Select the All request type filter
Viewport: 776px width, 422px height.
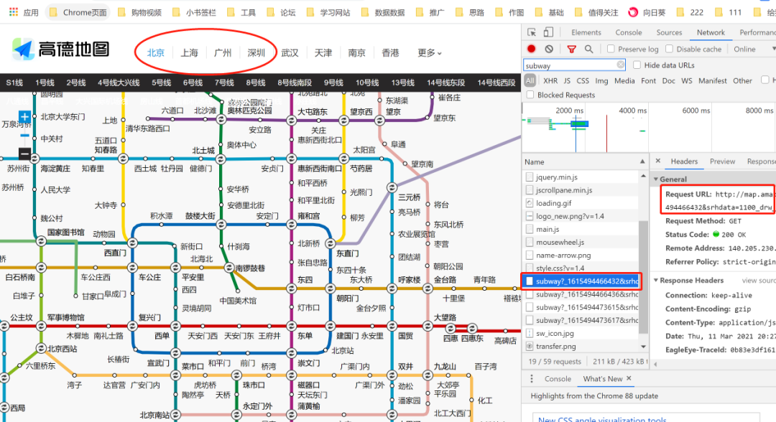click(x=530, y=80)
